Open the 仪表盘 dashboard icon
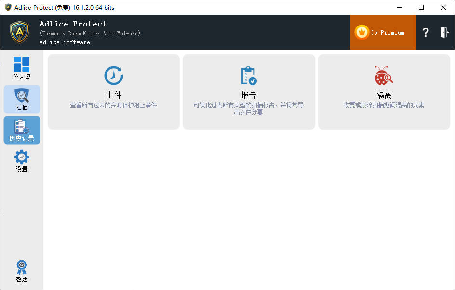Screen dimensions: 455x290 [22, 65]
